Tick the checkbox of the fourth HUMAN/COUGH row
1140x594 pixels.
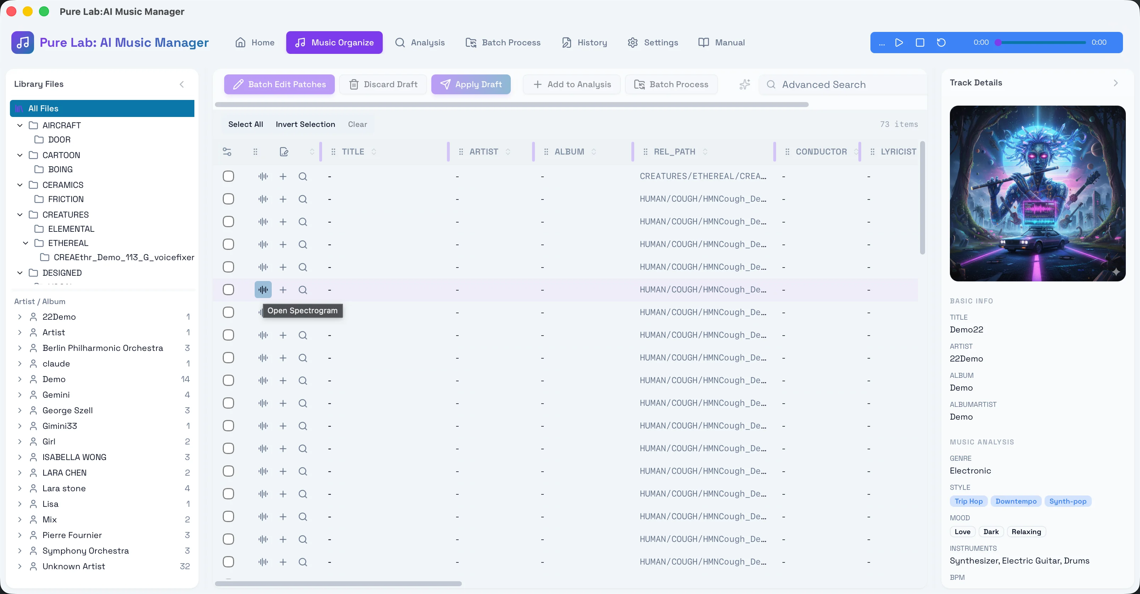228,267
